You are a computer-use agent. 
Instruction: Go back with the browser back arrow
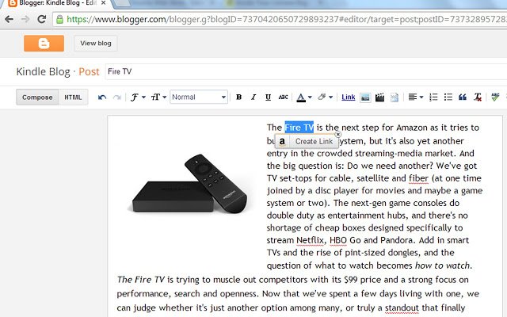[x=9, y=19]
